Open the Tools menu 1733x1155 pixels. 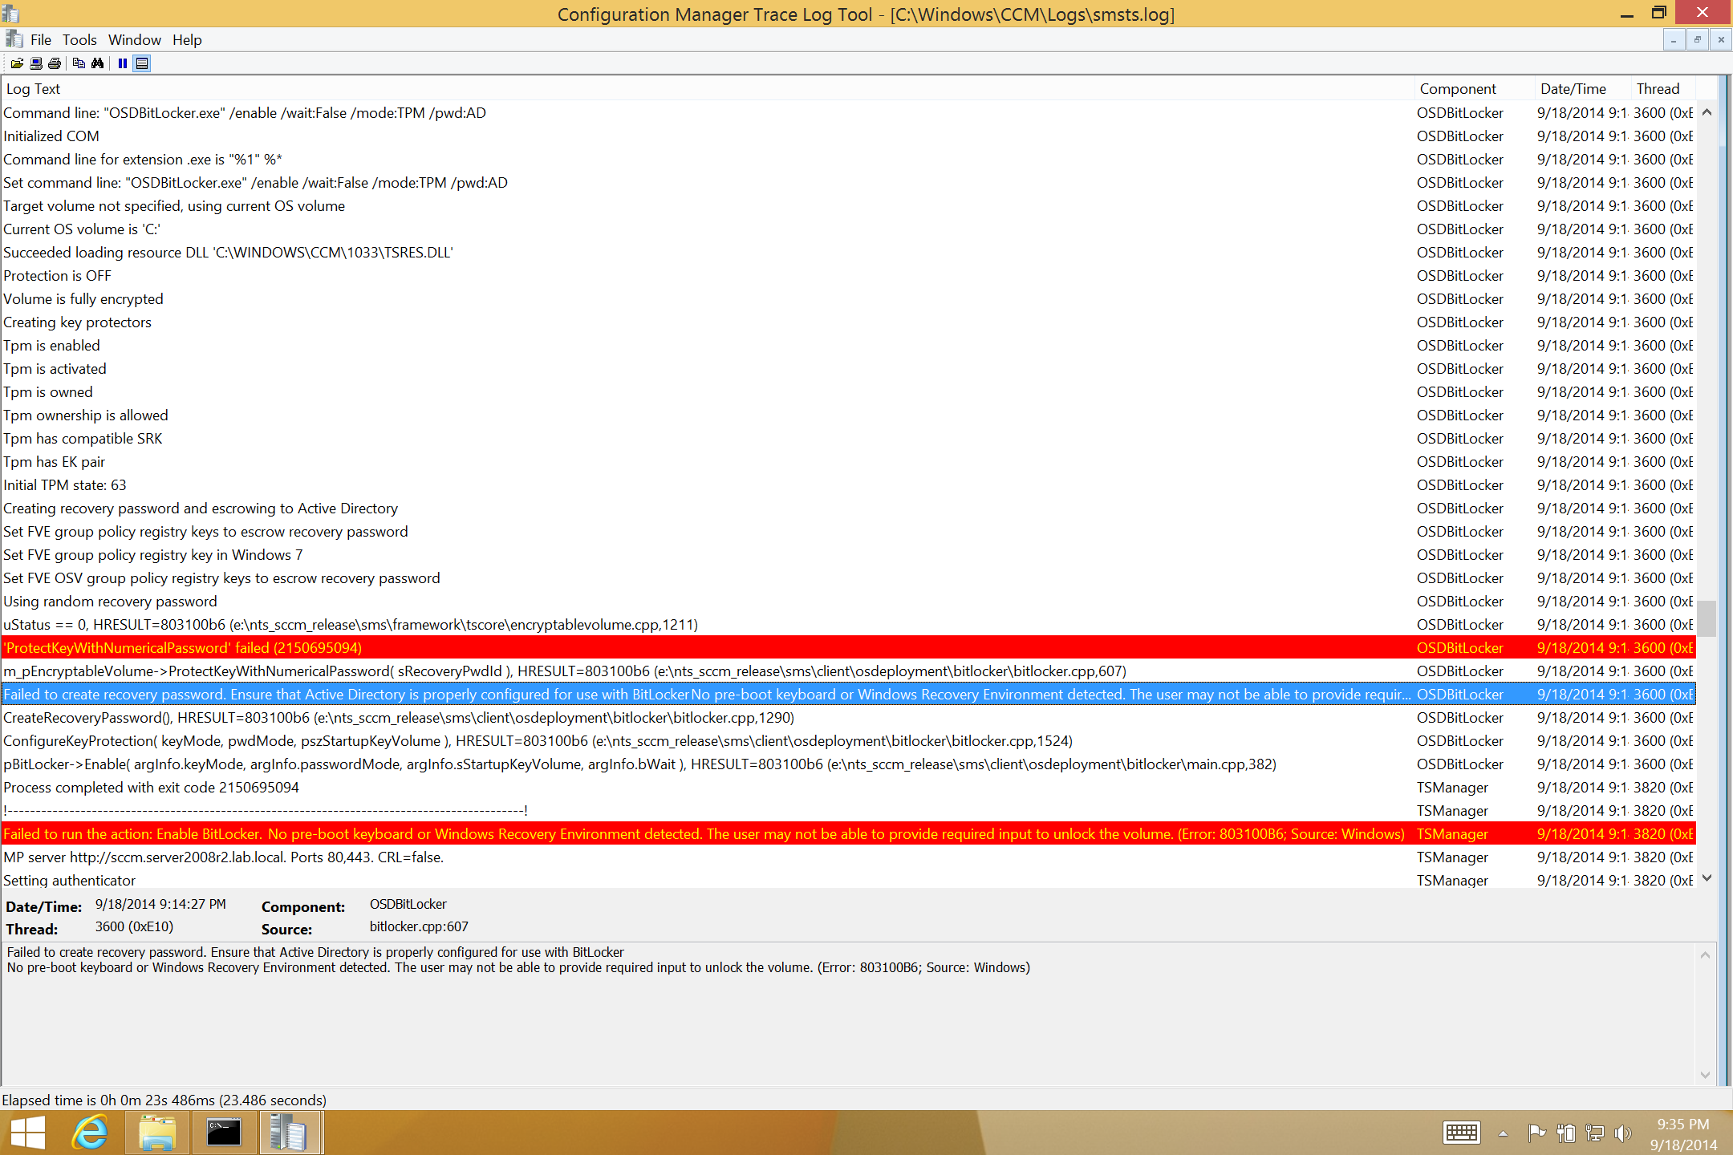[x=79, y=39]
